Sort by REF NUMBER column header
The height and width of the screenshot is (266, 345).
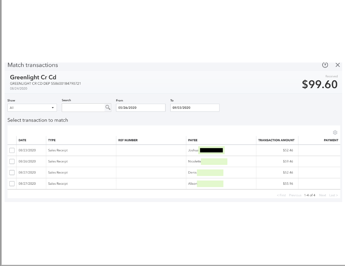pyautogui.click(x=128, y=140)
